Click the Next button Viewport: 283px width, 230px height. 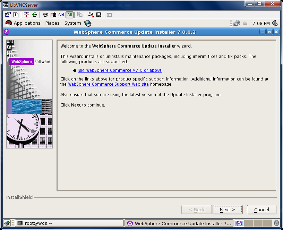(x=228, y=210)
